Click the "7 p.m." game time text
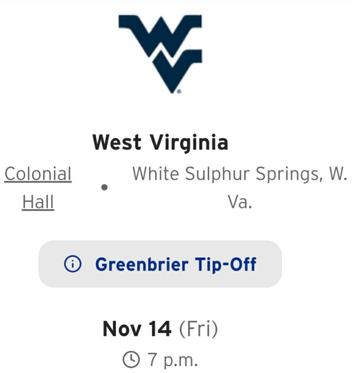Viewport: 352px width, 373px height. pos(172,360)
